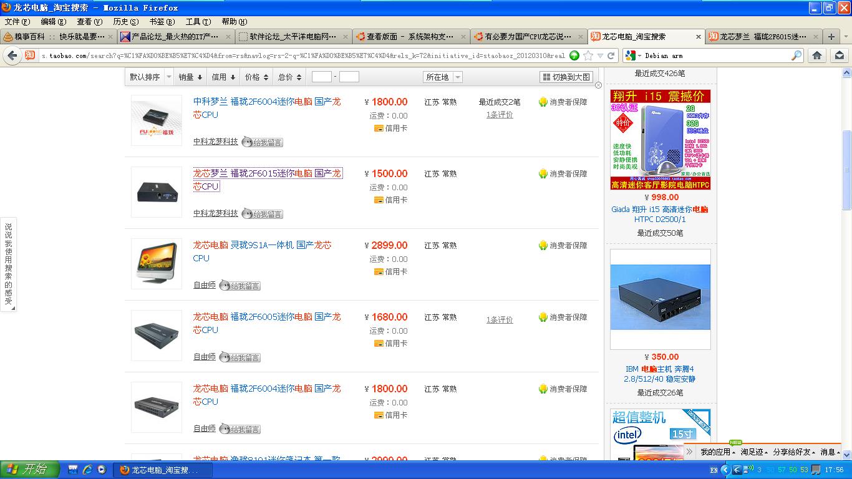Viewport: 852px width, 479px height.
Task: Sort results by credit
Action: [x=223, y=77]
